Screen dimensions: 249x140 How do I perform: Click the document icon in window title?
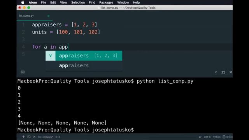(x=98, y=8)
